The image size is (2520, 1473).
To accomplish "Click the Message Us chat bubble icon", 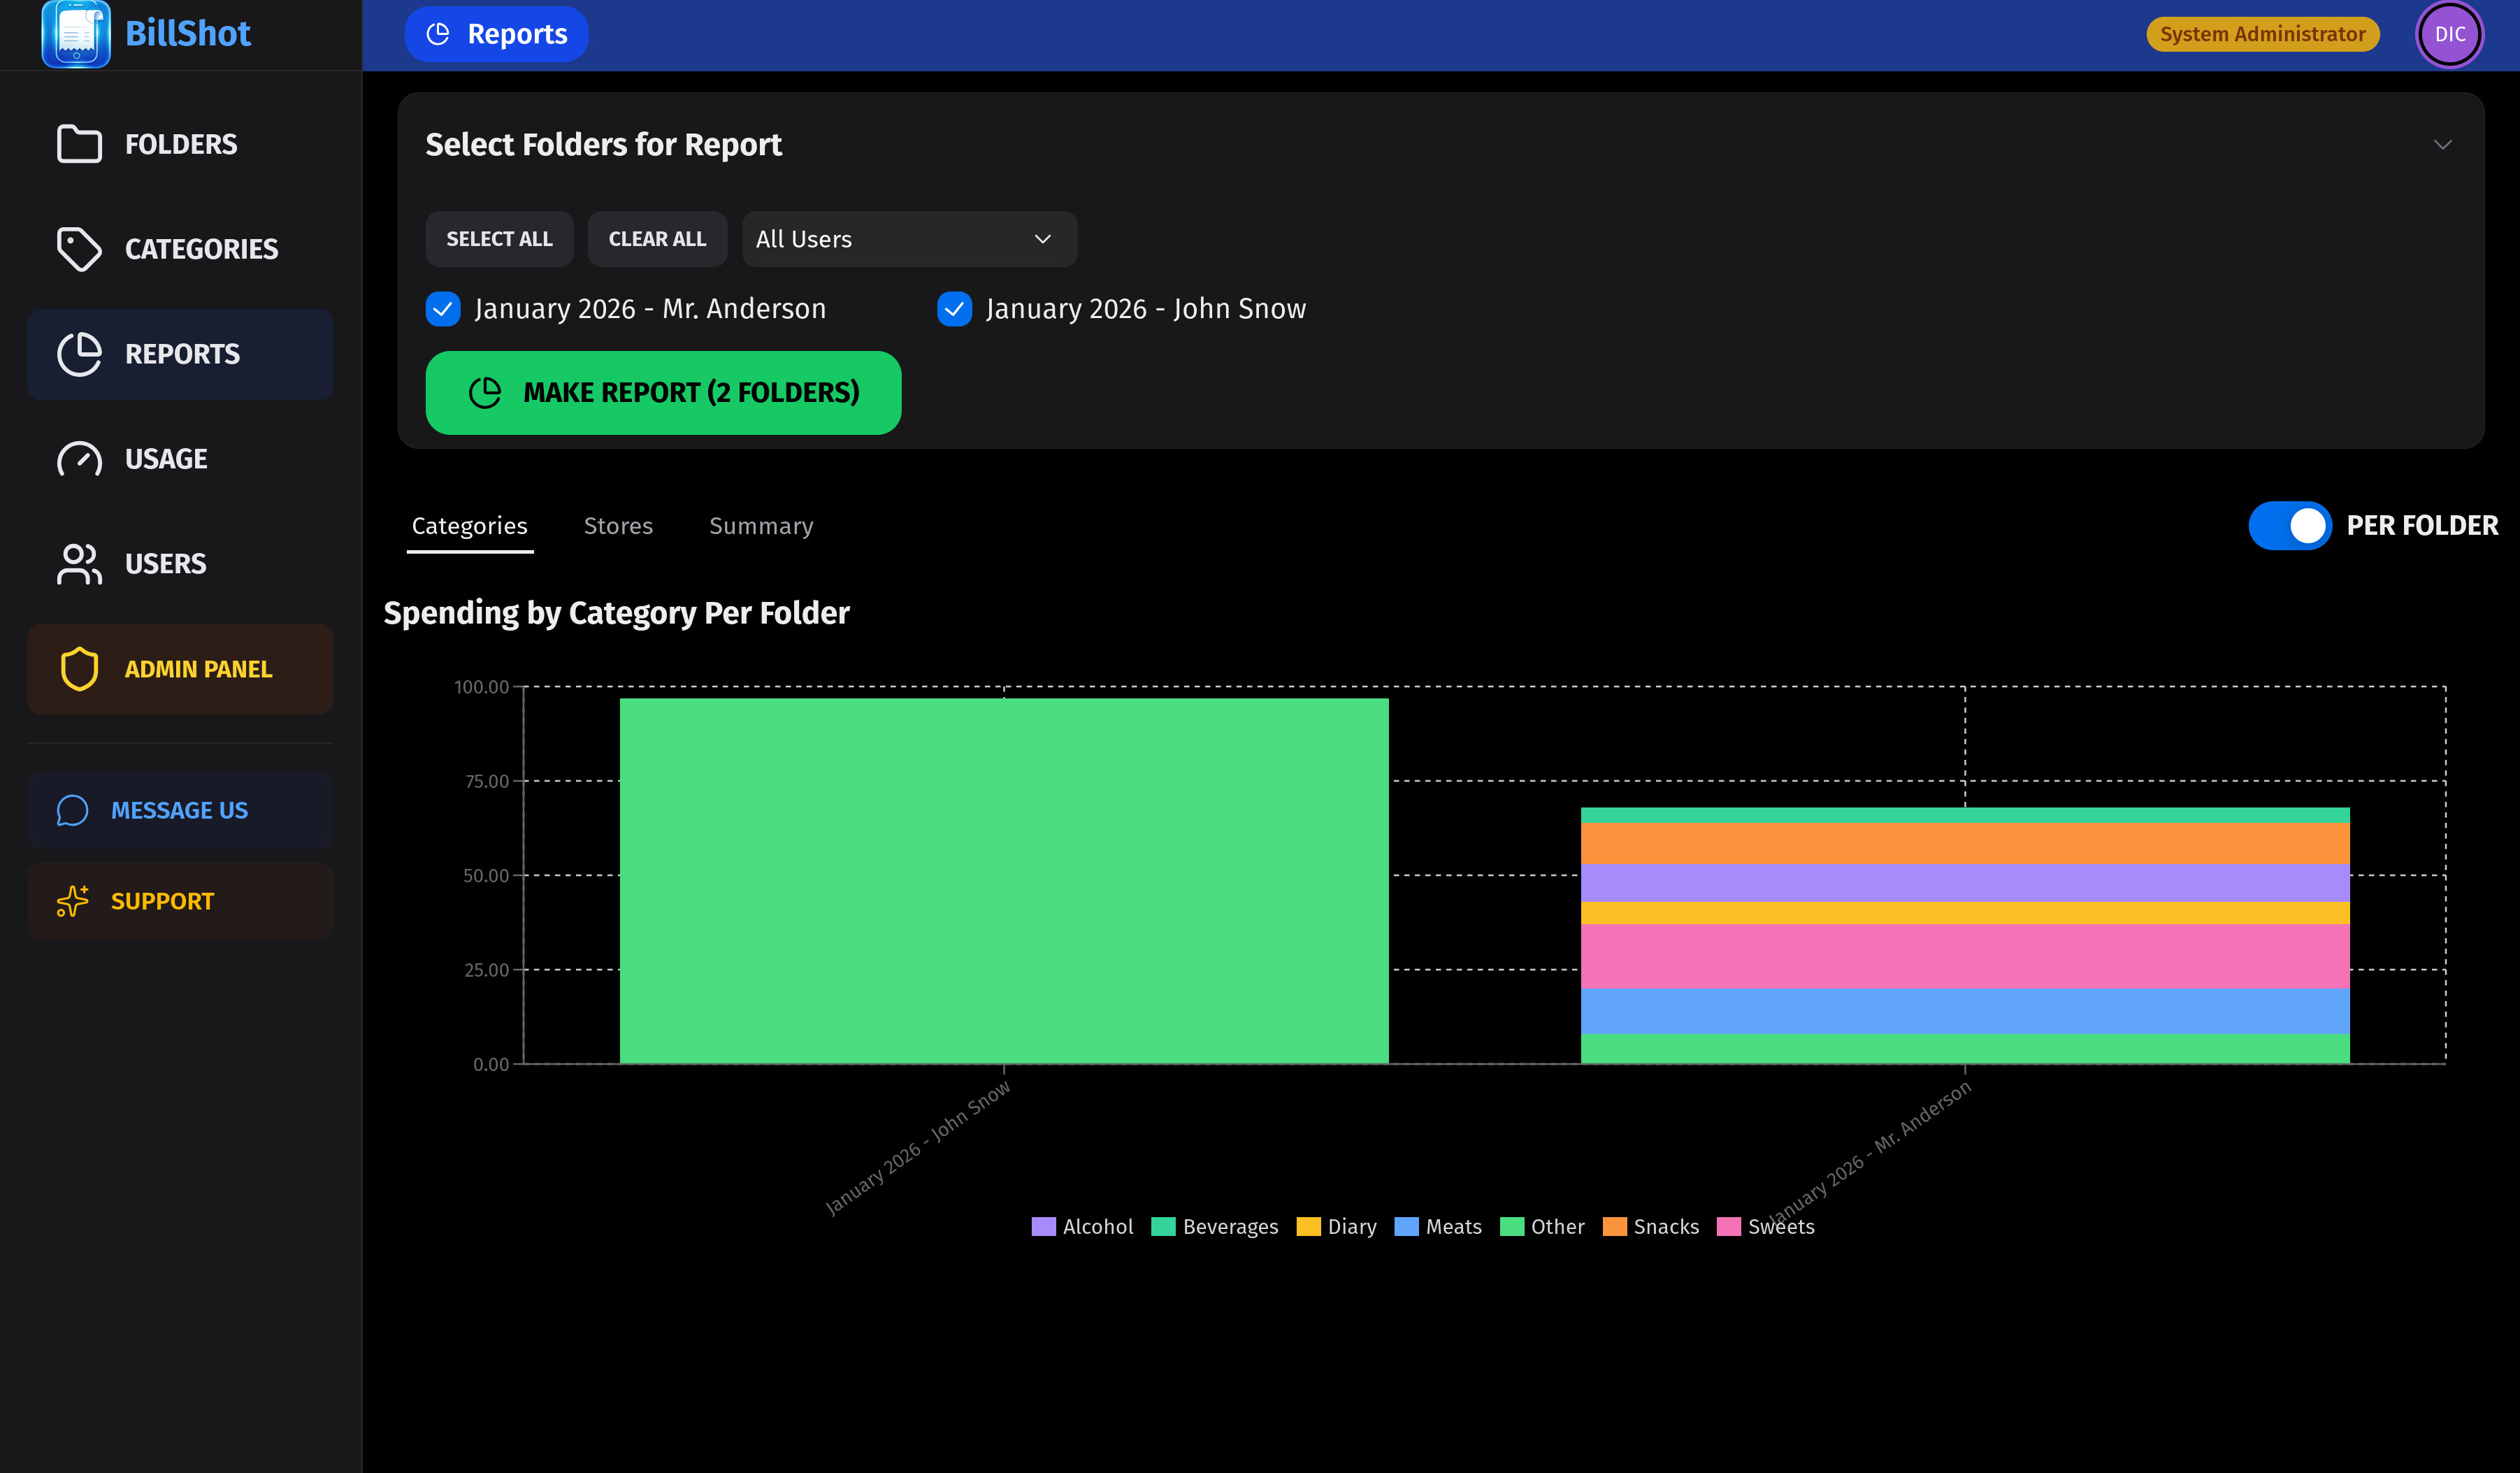I will pyautogui.click(x=72, y=810).
